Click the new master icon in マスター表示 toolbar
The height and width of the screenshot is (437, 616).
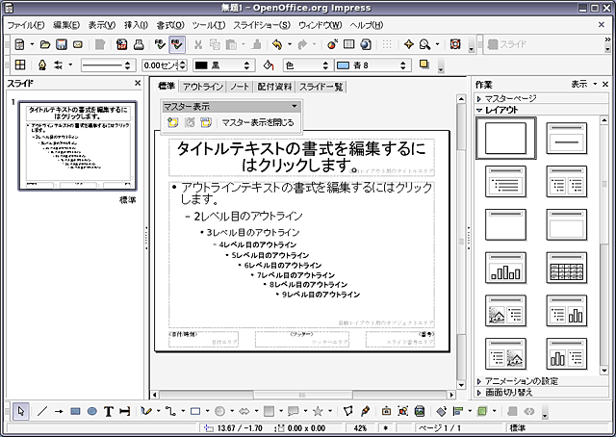(172, 122)
